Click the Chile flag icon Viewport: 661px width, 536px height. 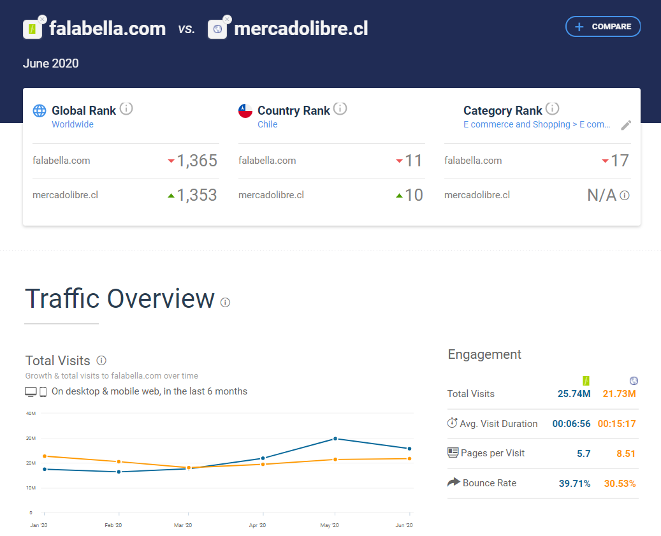tap(245, 111)
